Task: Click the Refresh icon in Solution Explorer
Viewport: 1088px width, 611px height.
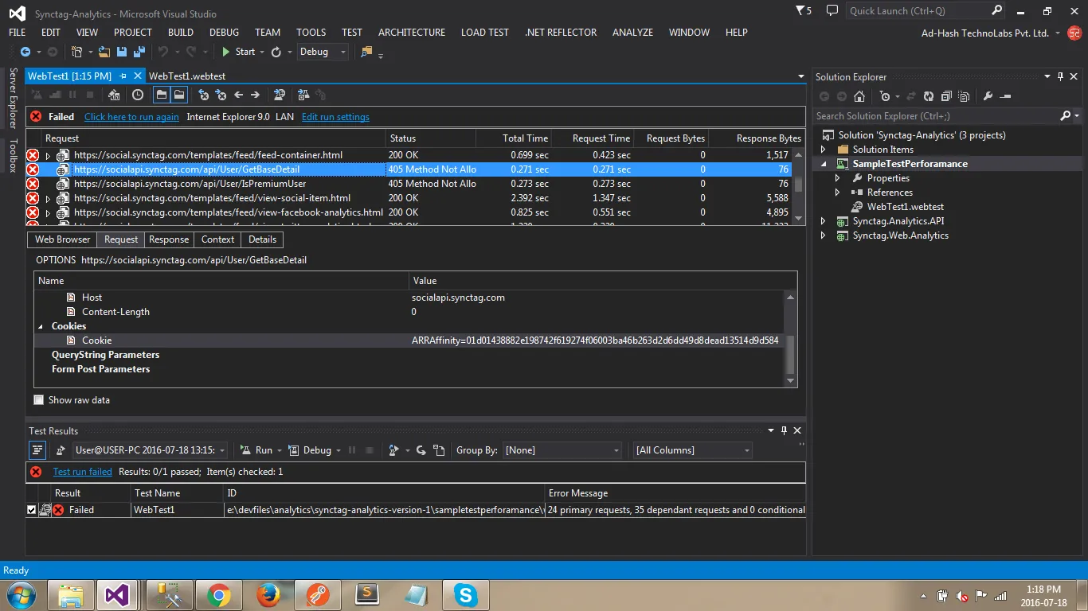Action: [x=928, y=96]
